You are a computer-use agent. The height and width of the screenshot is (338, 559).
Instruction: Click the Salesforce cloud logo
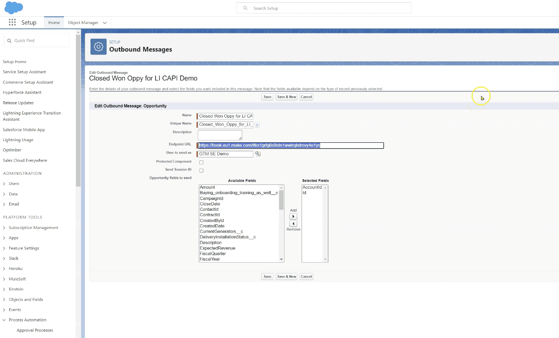[x=13, y=8]
